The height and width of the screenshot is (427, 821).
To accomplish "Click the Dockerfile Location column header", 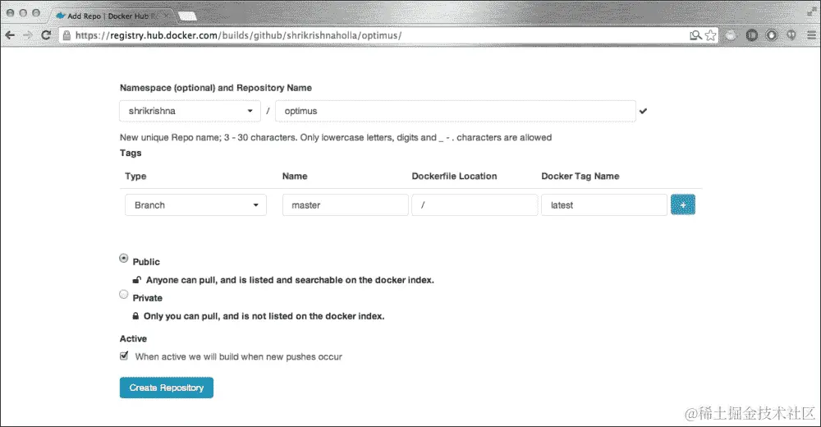I will point(454,176).
